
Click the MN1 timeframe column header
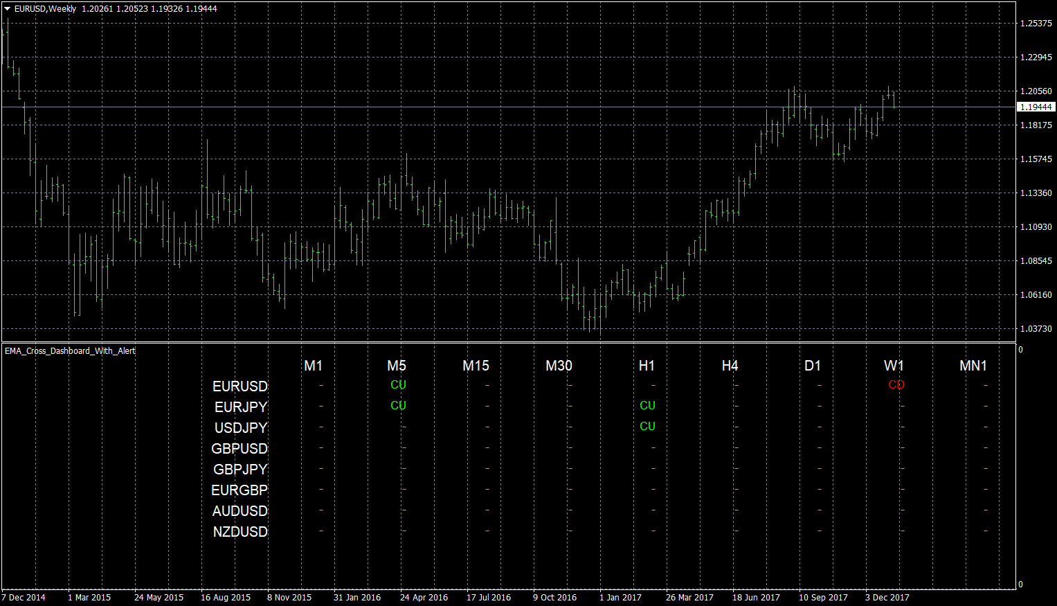973,366
